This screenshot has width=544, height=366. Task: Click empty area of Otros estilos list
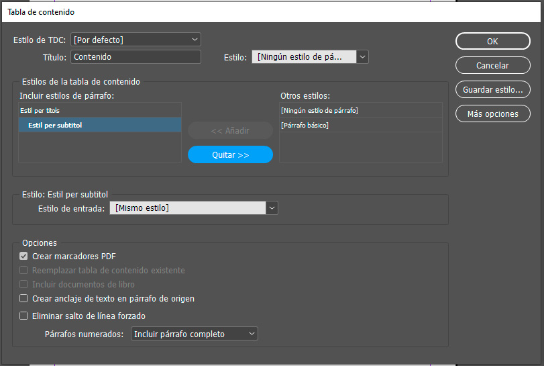[x=360, y=146]
